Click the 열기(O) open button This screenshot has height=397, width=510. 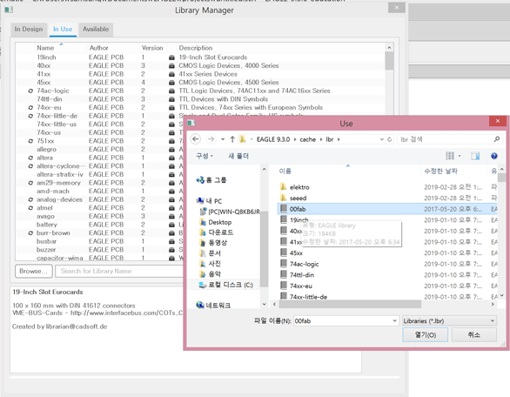click(425, 335)
